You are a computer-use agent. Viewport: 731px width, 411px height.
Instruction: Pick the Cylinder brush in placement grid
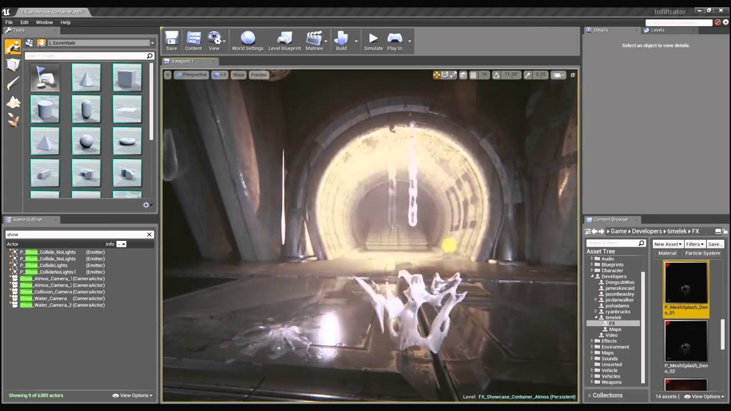click(45, 109)
